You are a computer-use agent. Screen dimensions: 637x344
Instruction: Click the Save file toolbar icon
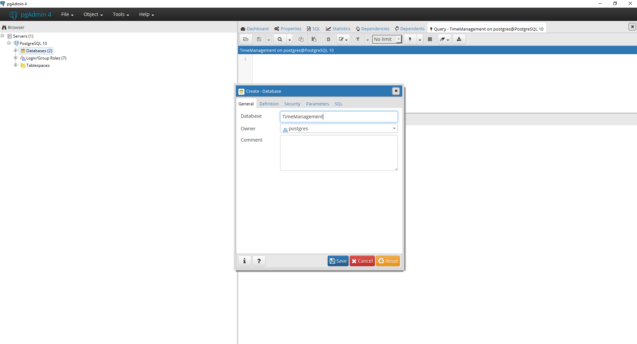tap(259, 39)
